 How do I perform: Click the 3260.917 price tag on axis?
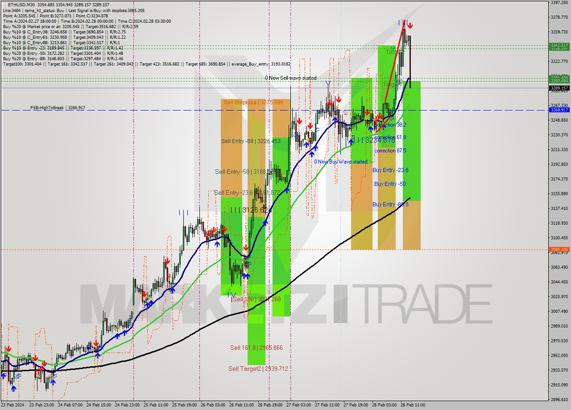(559, 110)
